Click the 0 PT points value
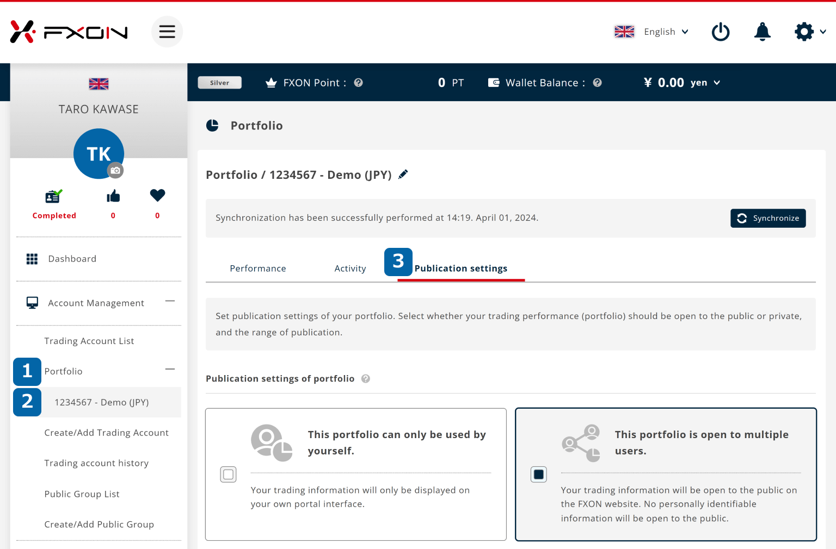 coord(451,83)
